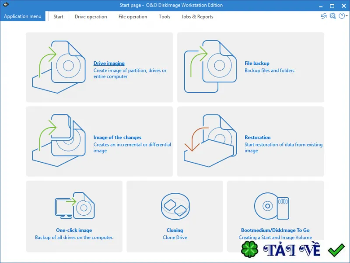Open the Drive imaging link
Screen dimensions: 350x263
coord(109,63)
